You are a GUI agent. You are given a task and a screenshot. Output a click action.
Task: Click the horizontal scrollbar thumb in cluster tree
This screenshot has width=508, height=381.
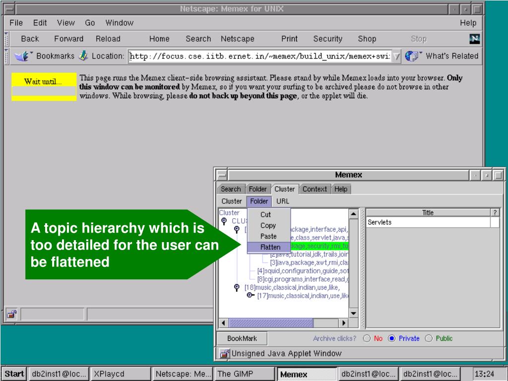(x=271, y=323)
